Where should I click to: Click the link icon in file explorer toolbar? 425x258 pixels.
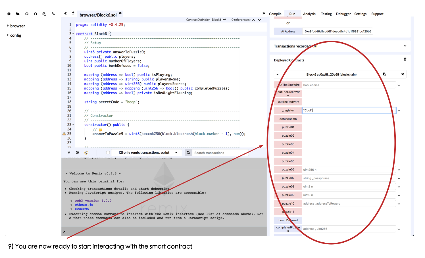pyautogui.click(x=53, y=14)
